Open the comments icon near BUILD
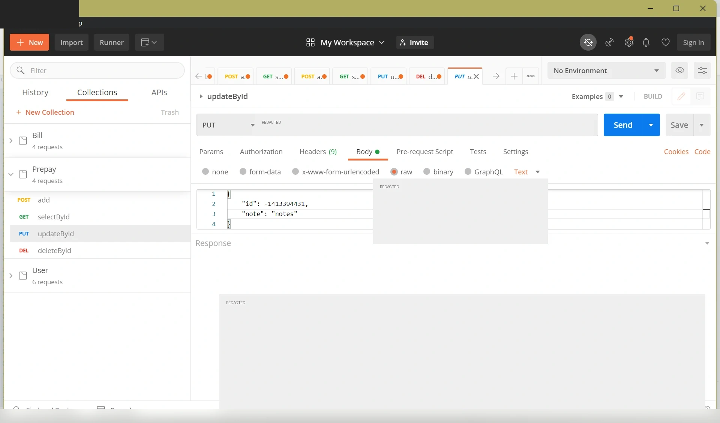 point(700,96)
